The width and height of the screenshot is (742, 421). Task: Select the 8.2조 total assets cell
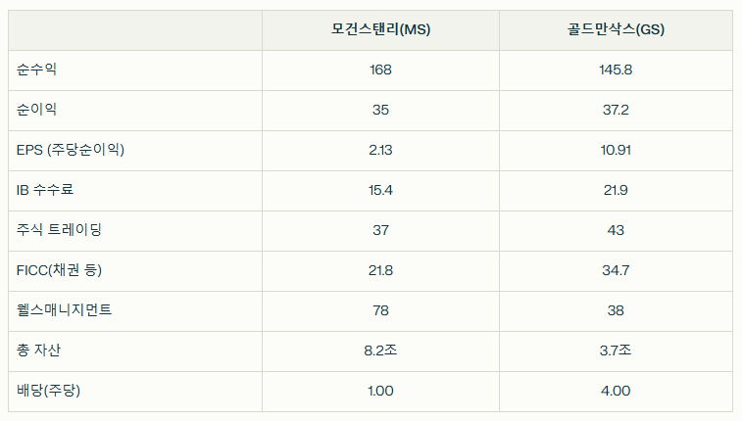380,351
